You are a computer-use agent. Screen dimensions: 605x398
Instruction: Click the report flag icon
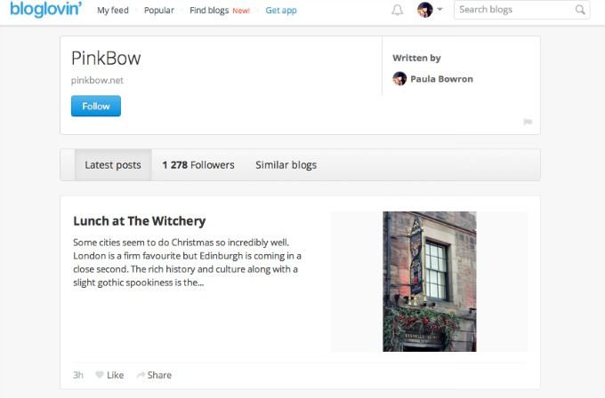528,122
